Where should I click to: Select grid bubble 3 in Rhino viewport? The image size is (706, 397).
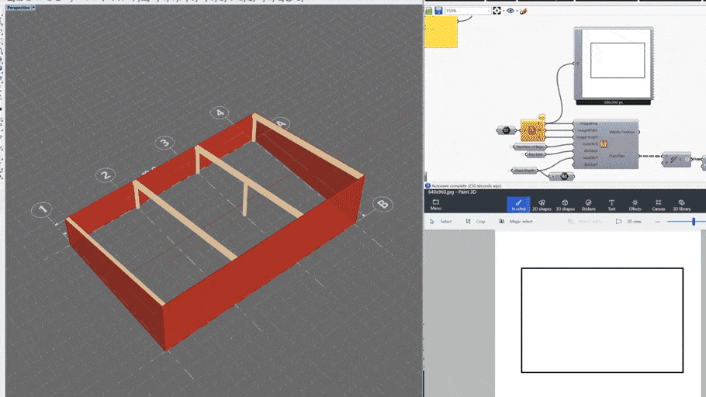click(164, 143)
